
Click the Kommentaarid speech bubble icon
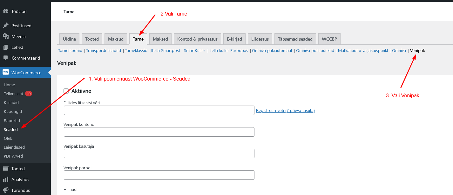click(x=5, y=58)
